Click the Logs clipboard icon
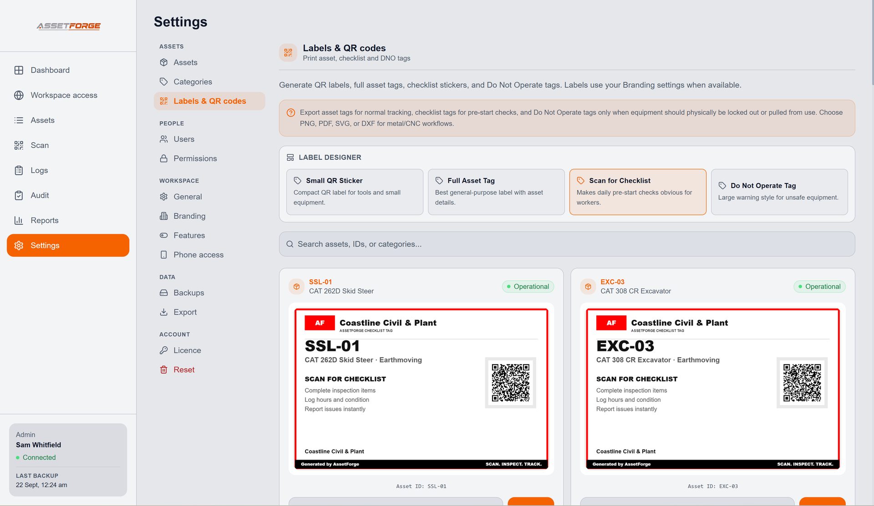The width and height of the screenshot is (874, 506). 19,170
